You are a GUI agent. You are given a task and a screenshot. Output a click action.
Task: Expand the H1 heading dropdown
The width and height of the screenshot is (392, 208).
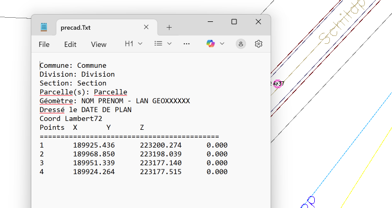pyautogui.click(x=134, y=44)
